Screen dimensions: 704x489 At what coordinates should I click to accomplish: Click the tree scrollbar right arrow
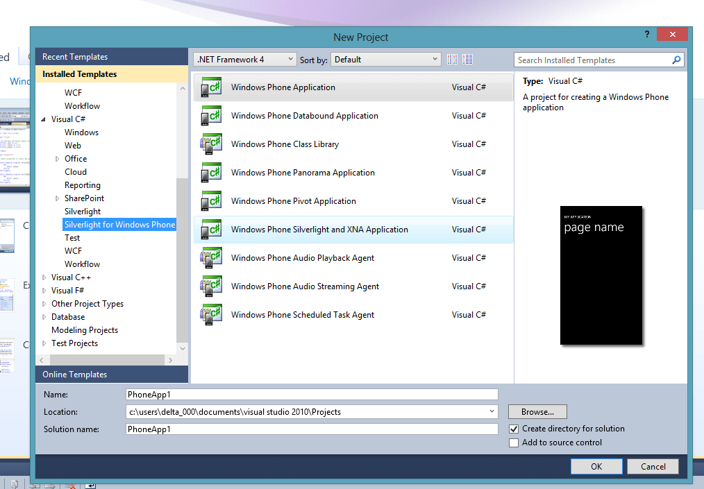170,360
